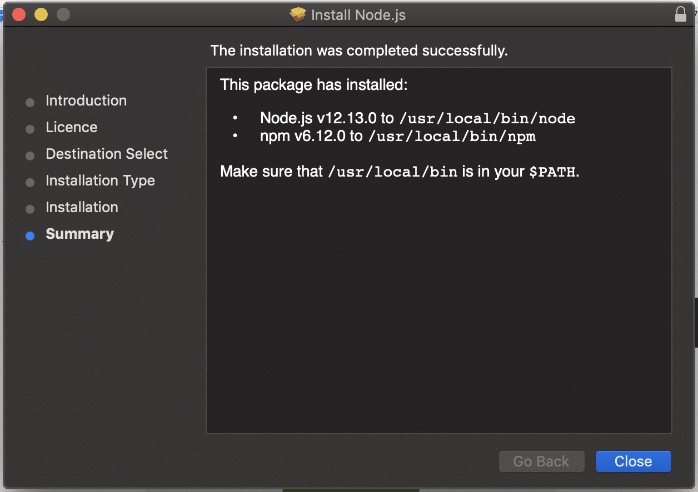Click the Installation Type step indicator dot

pyautogui.click(x=29, y=182)
